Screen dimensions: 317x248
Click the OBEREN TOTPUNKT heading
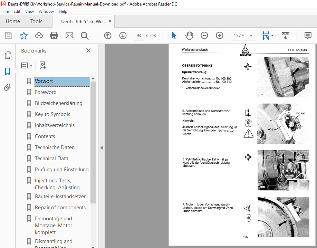coord(197,66)
